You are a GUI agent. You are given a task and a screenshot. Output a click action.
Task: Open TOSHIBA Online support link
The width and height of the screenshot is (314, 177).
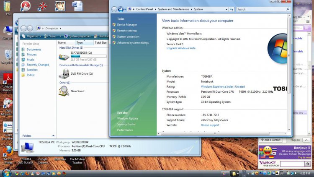(210, 125)
